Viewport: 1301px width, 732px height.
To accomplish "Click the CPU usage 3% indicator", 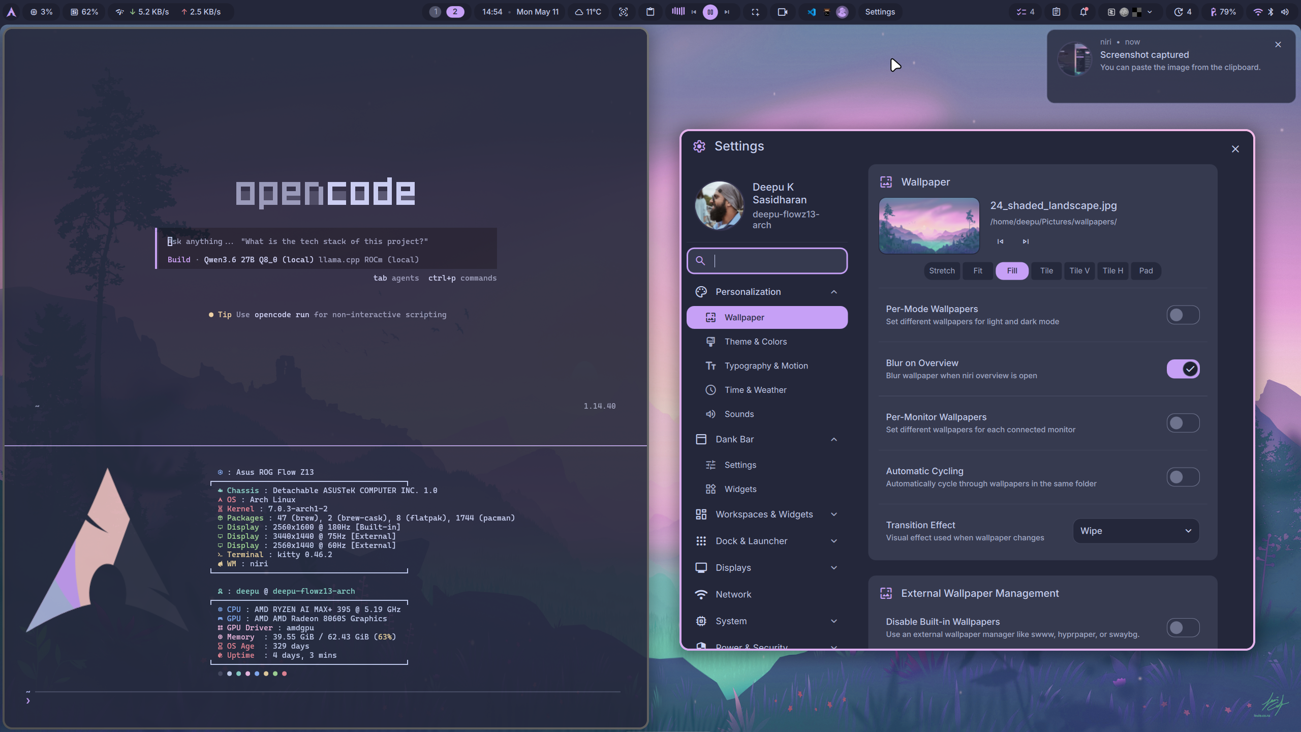I will 41,12.
